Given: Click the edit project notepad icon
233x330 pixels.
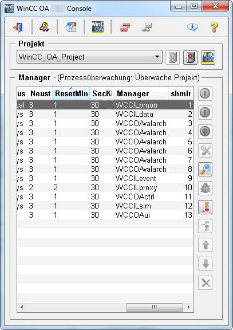Looking at the screenshot, I should tap(71, 27).
